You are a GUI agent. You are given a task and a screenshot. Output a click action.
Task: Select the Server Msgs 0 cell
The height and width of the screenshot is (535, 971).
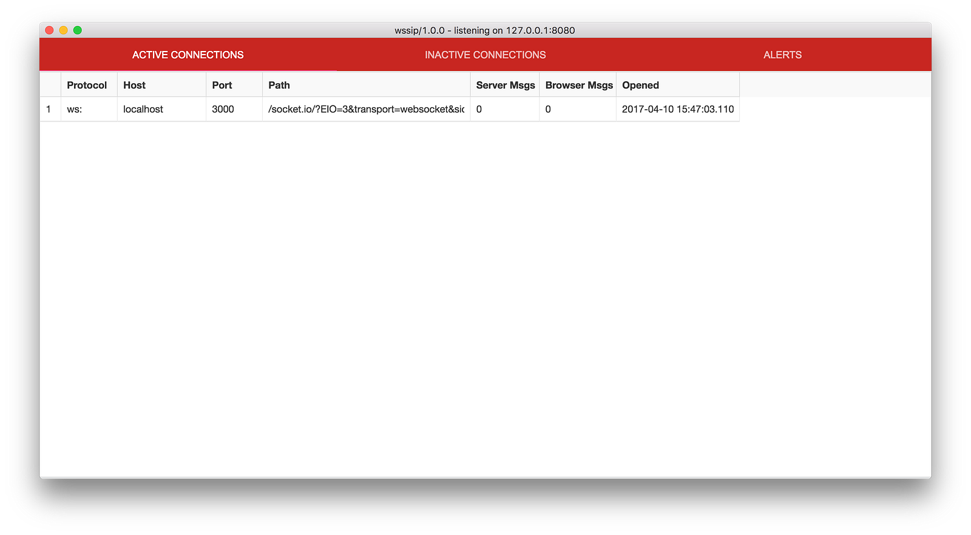click(505, 109)
